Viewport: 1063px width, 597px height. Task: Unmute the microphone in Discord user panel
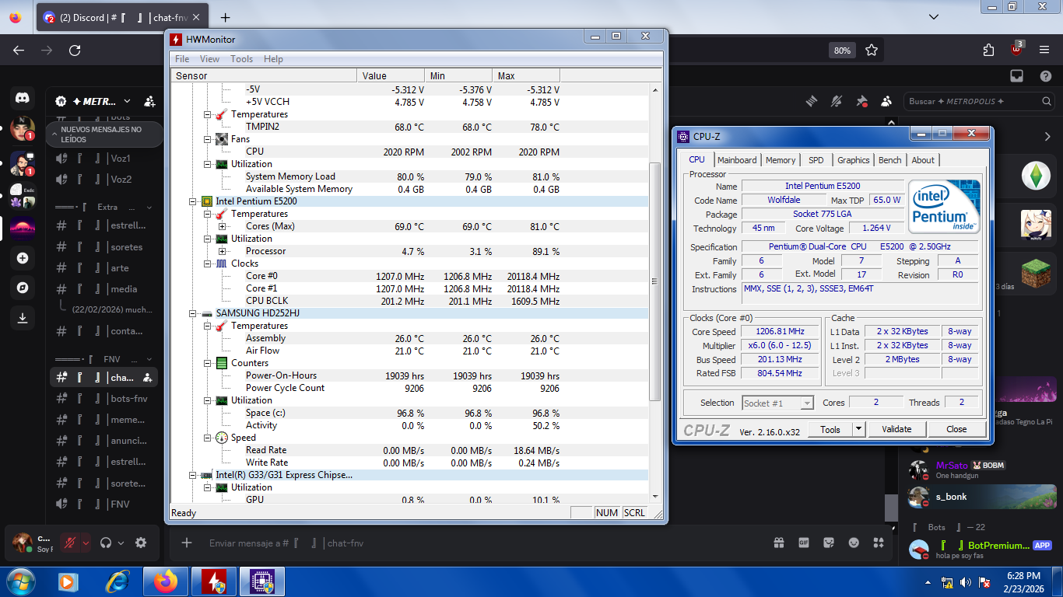click(x=69, y=543)
